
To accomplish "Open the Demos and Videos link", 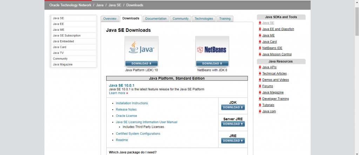I will (276, 80).
